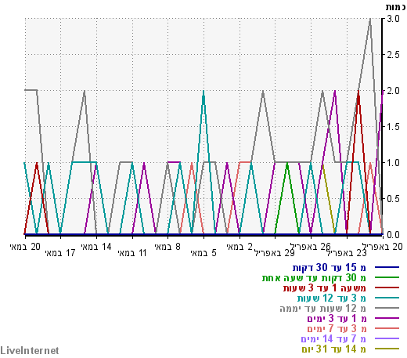Click the y-axis title 'כמות'

pyautogui.click(x=396, y=7)
